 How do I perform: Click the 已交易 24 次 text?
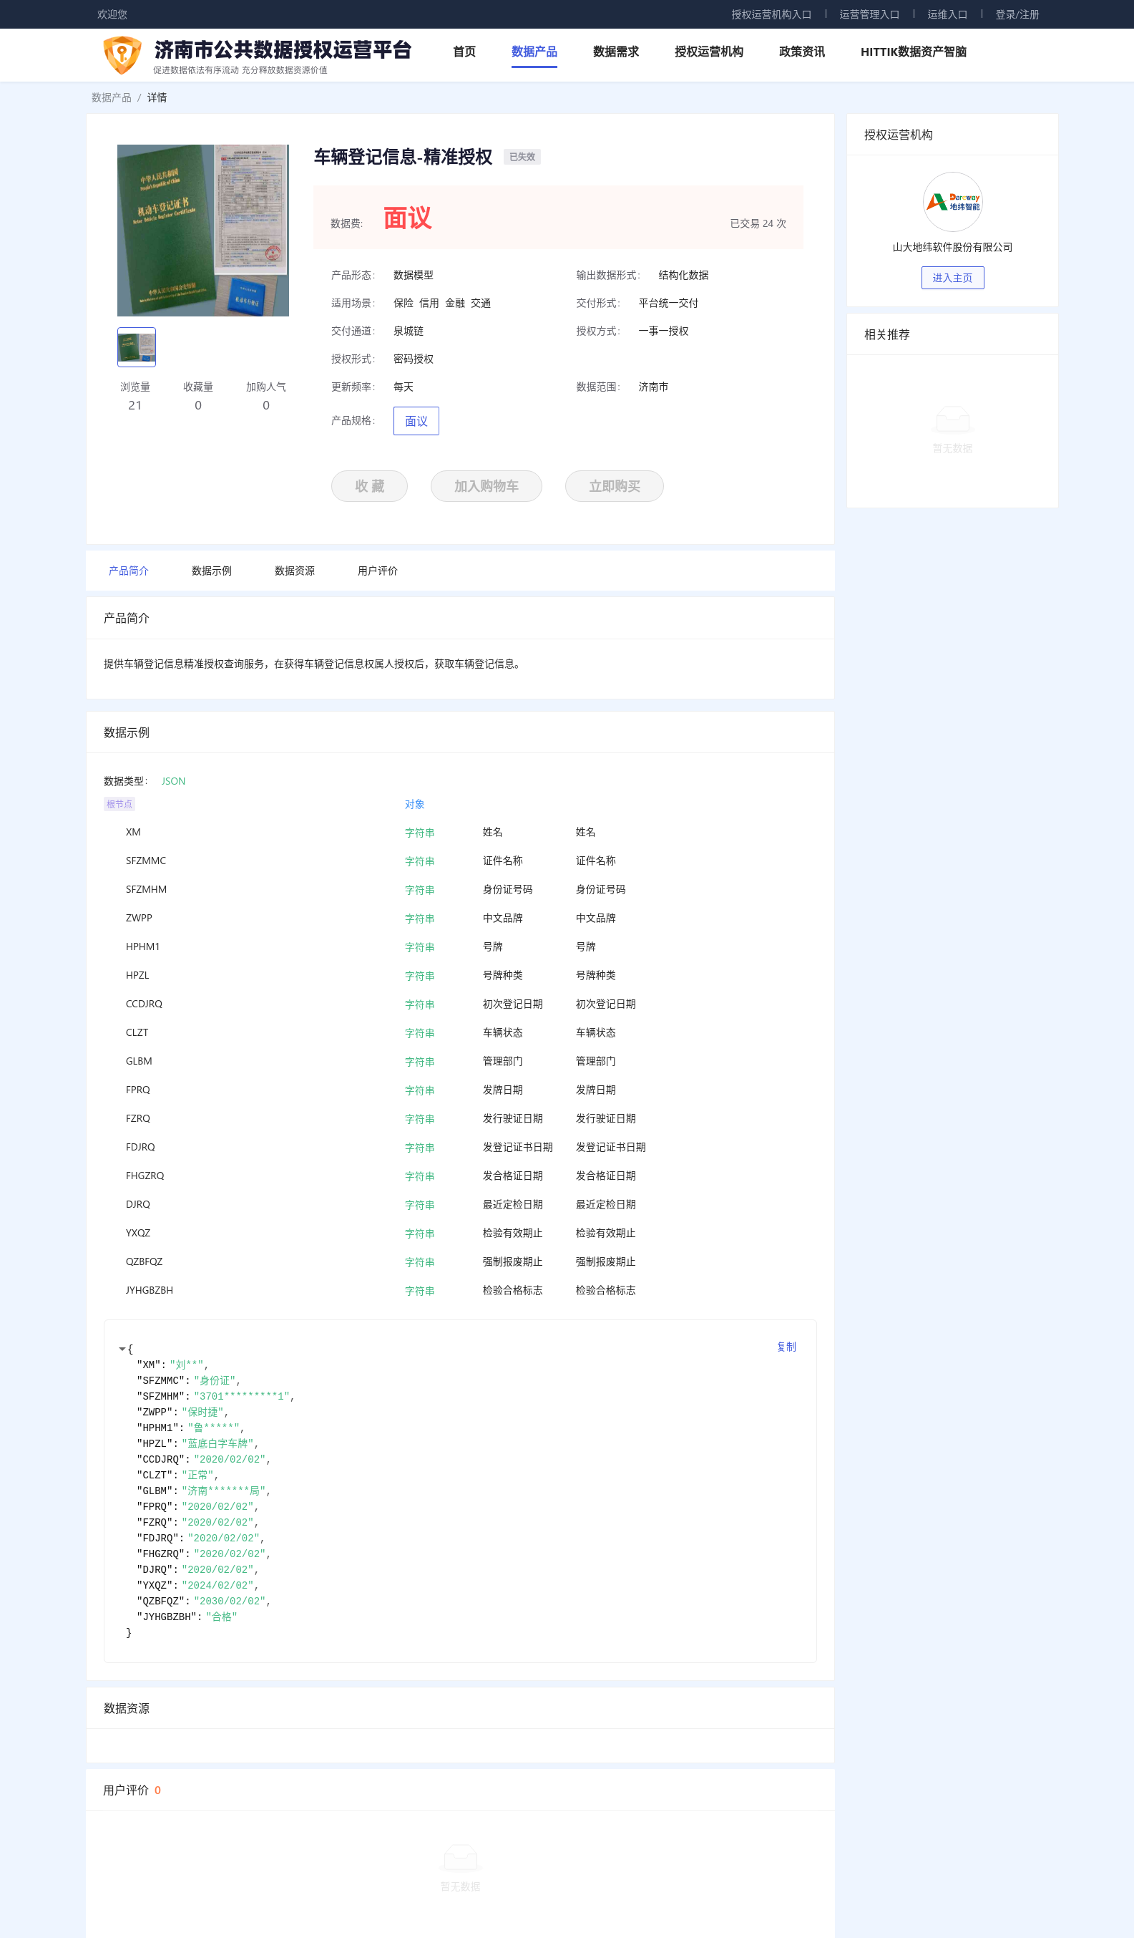758,224
